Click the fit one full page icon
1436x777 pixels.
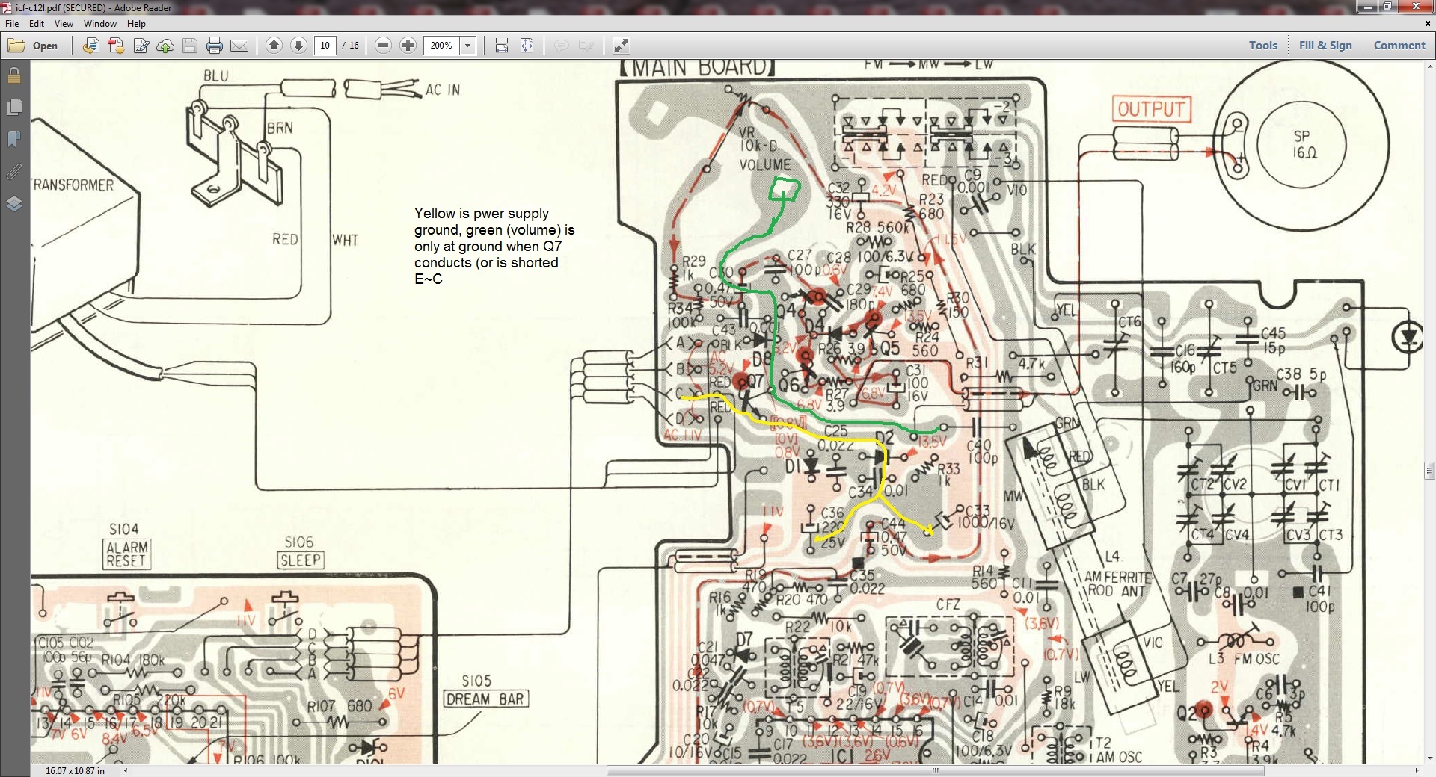(x=527, y=46)
